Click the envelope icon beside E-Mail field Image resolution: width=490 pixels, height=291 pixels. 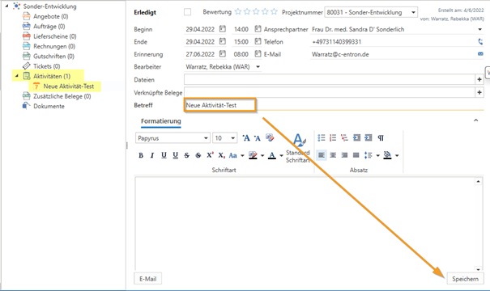pyautogui.click(x=480, y=54)
